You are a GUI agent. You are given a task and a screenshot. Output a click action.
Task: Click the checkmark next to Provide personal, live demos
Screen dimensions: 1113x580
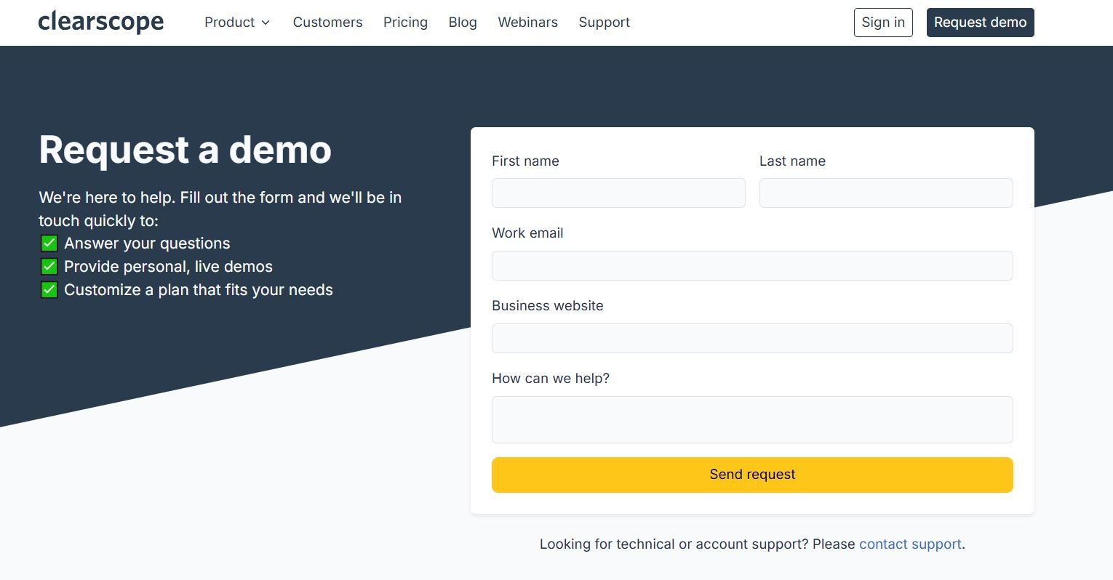(49, 267)
